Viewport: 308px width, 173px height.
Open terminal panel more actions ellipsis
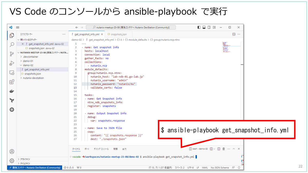(x=228, y=149)
